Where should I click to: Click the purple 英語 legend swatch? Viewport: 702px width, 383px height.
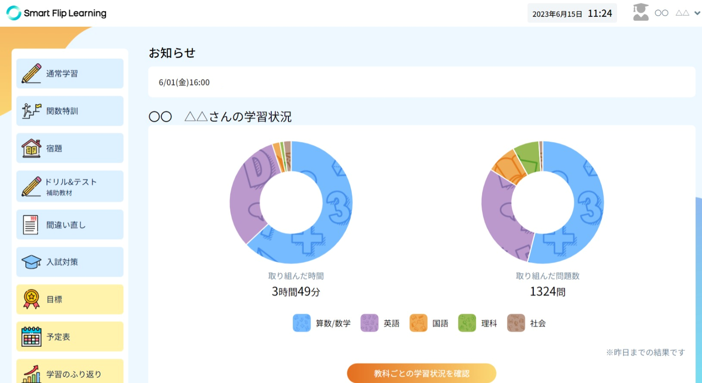click(369, 323)
